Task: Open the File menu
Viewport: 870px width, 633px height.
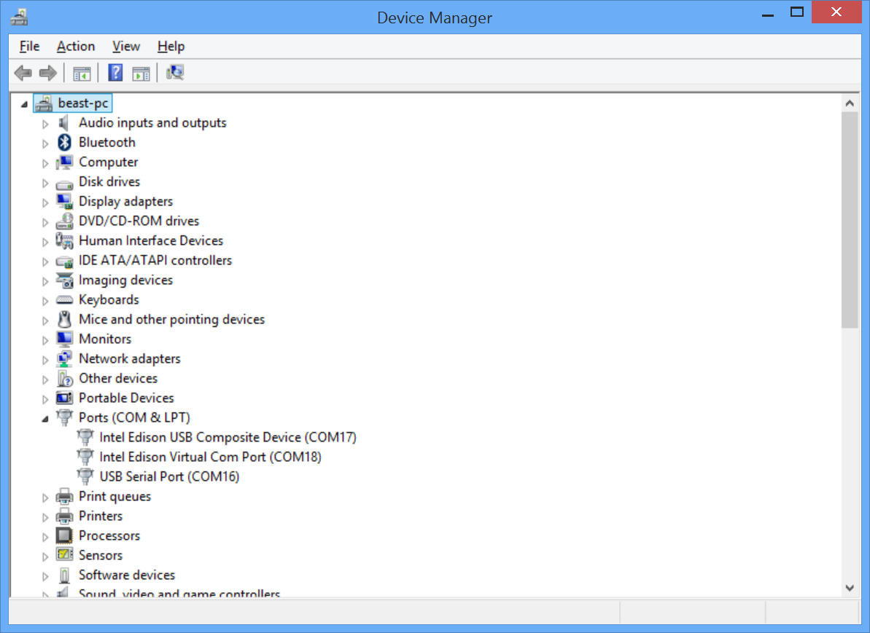Action: click(29, 47)
